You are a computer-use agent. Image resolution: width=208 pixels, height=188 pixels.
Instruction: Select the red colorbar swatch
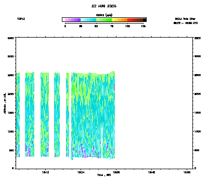[x=129, y=20]
